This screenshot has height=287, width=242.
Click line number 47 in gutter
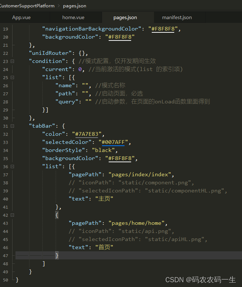point(6,256)
